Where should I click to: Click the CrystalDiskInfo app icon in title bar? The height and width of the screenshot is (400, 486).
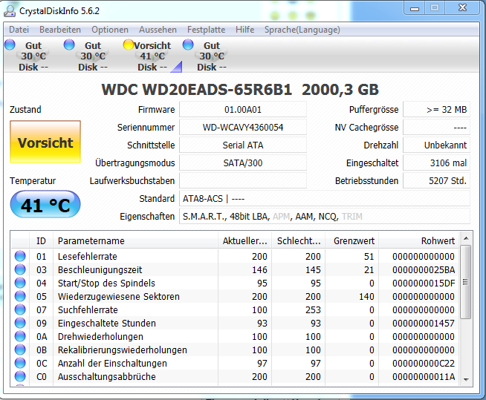(x=10, y=11)
